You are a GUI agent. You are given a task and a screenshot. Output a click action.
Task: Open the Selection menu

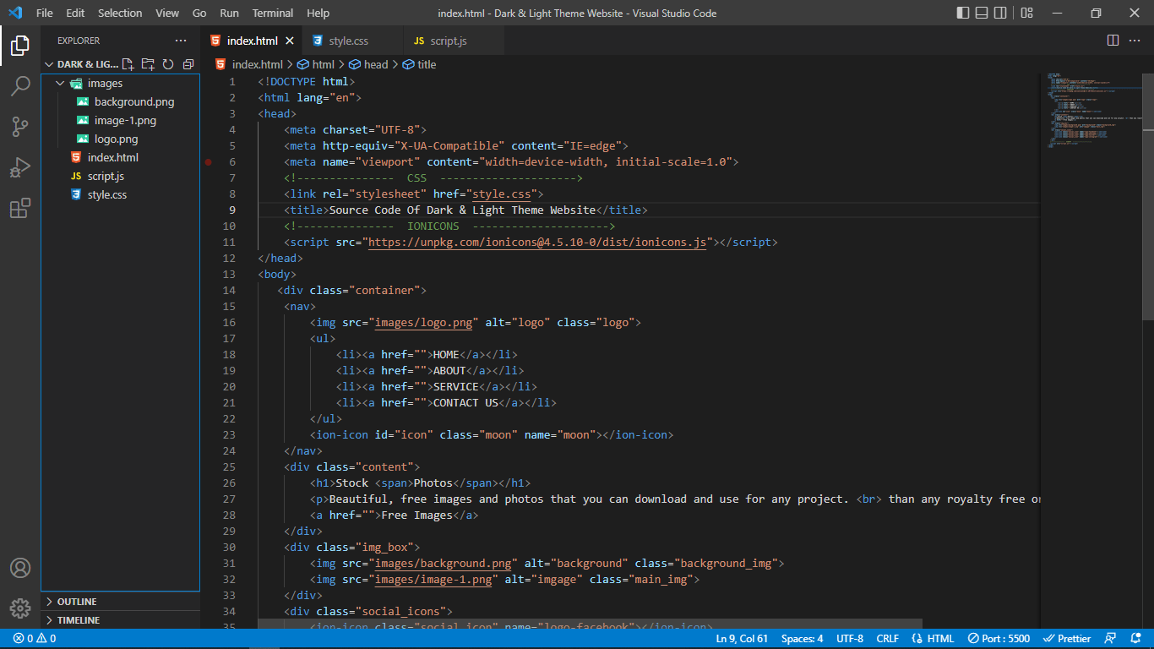pos(120,13)
